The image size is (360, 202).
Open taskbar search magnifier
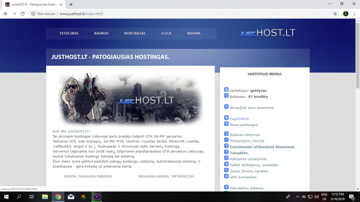click(x=19, y=197)
